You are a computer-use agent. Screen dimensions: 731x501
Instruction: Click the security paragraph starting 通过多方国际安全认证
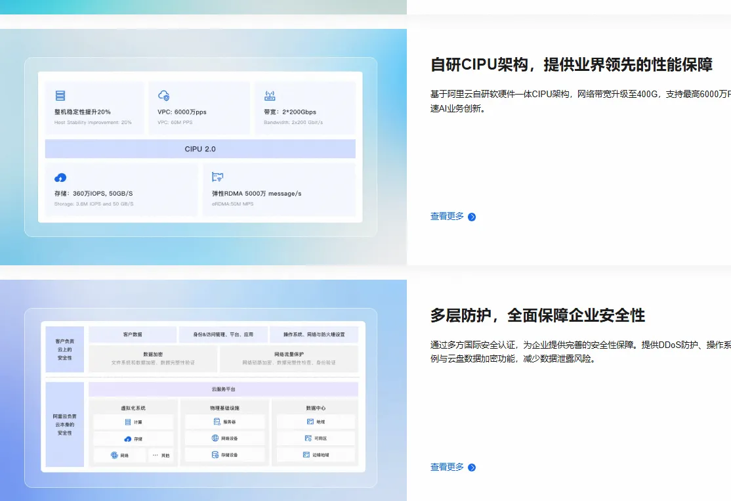581,352
